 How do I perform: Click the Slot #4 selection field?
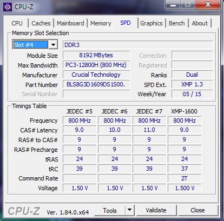tap(31, 45)
